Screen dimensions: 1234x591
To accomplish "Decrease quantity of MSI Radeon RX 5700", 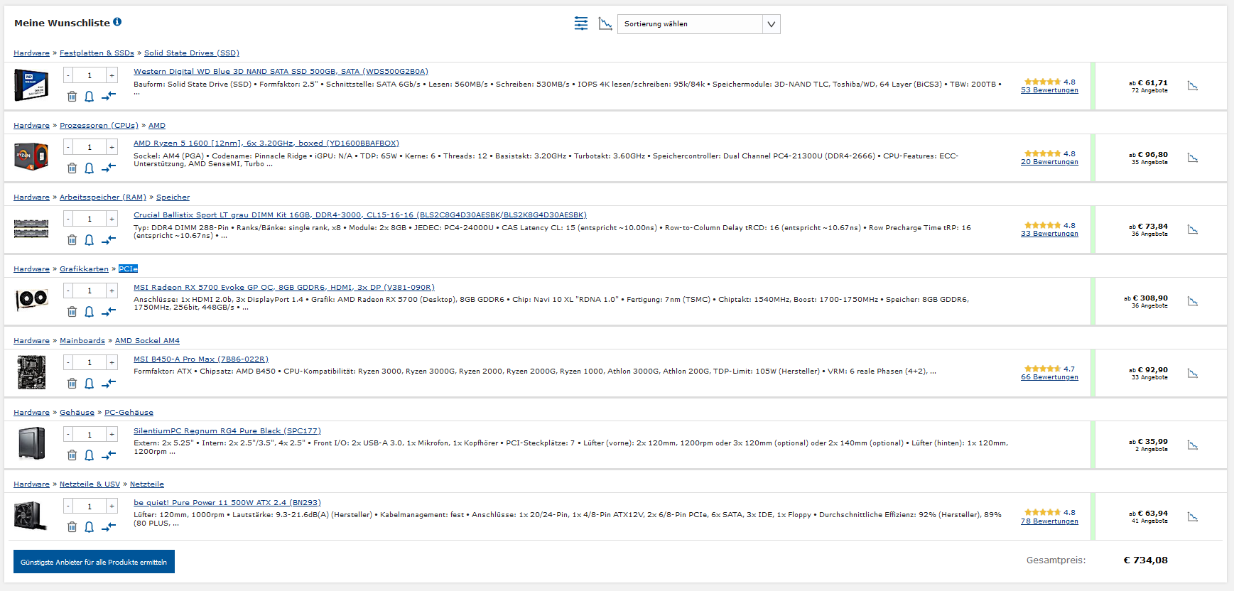I will coord(68,291).
